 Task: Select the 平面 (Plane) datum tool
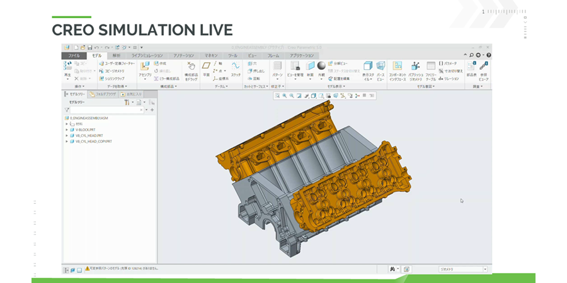coord(206,68)
